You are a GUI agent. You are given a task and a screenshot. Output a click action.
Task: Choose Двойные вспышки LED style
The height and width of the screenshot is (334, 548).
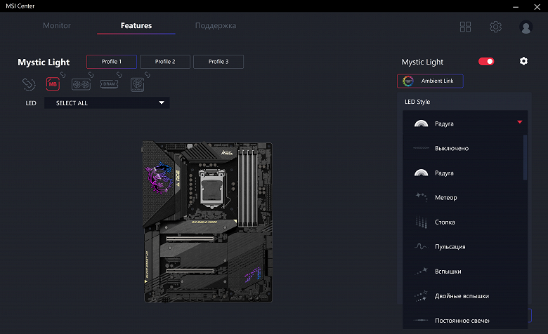tap(463, 296)
